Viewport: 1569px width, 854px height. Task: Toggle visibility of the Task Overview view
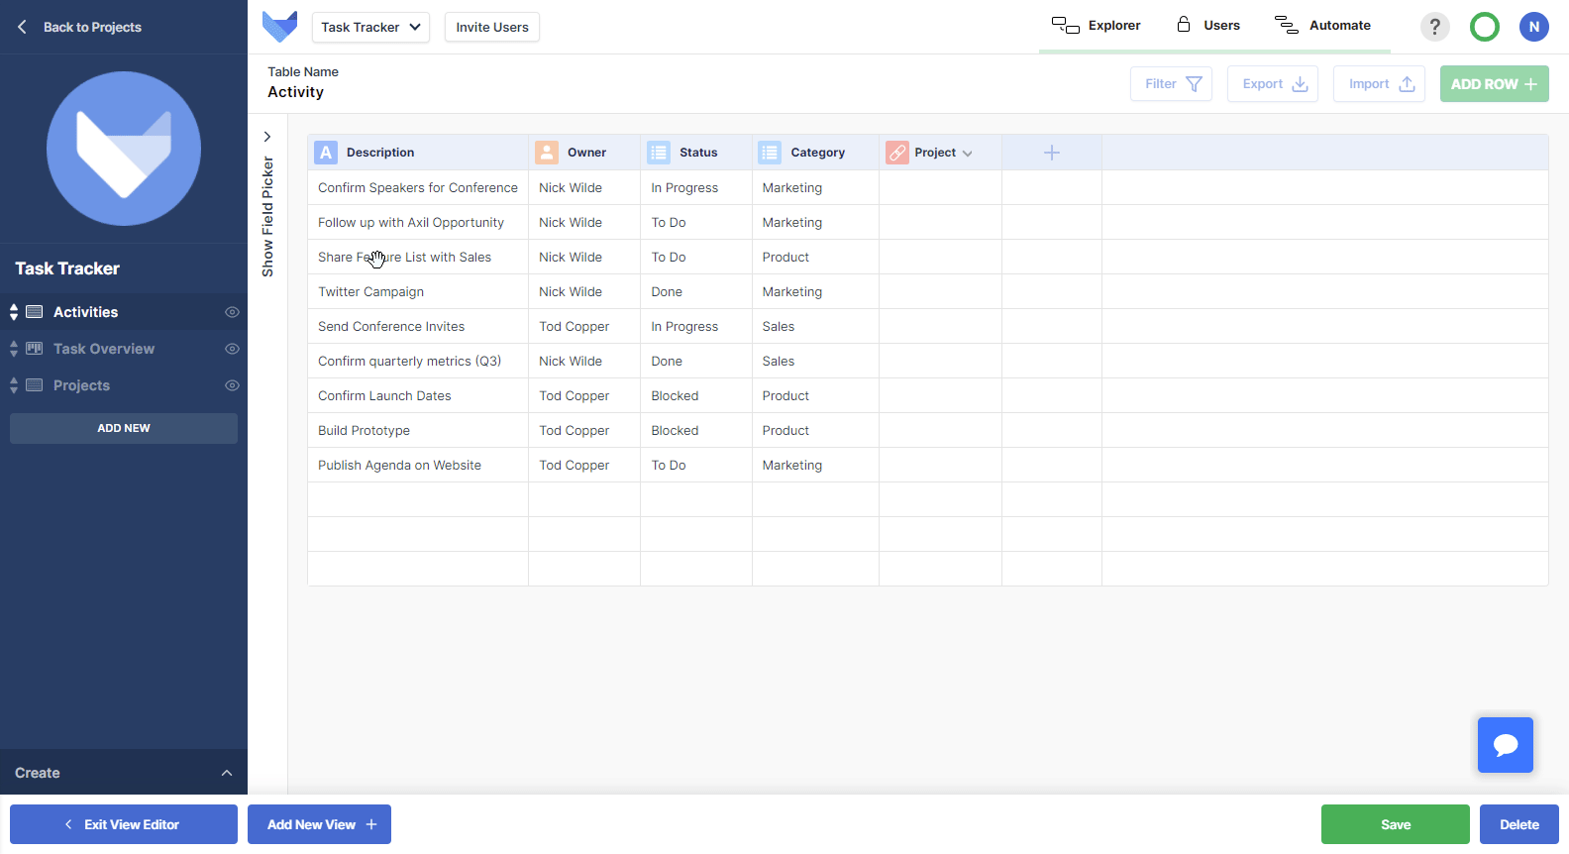point(232,349)
